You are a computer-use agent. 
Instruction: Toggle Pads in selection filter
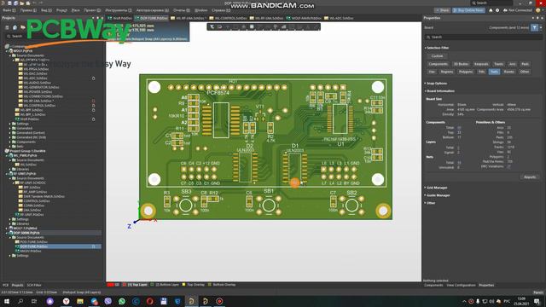click(x=526, y=64)
